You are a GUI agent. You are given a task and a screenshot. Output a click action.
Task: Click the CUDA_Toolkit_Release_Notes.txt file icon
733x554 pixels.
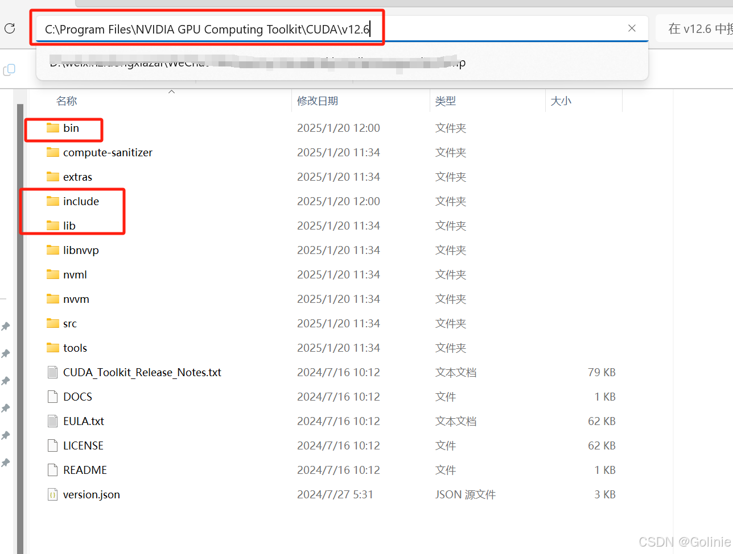pos(53,372)
